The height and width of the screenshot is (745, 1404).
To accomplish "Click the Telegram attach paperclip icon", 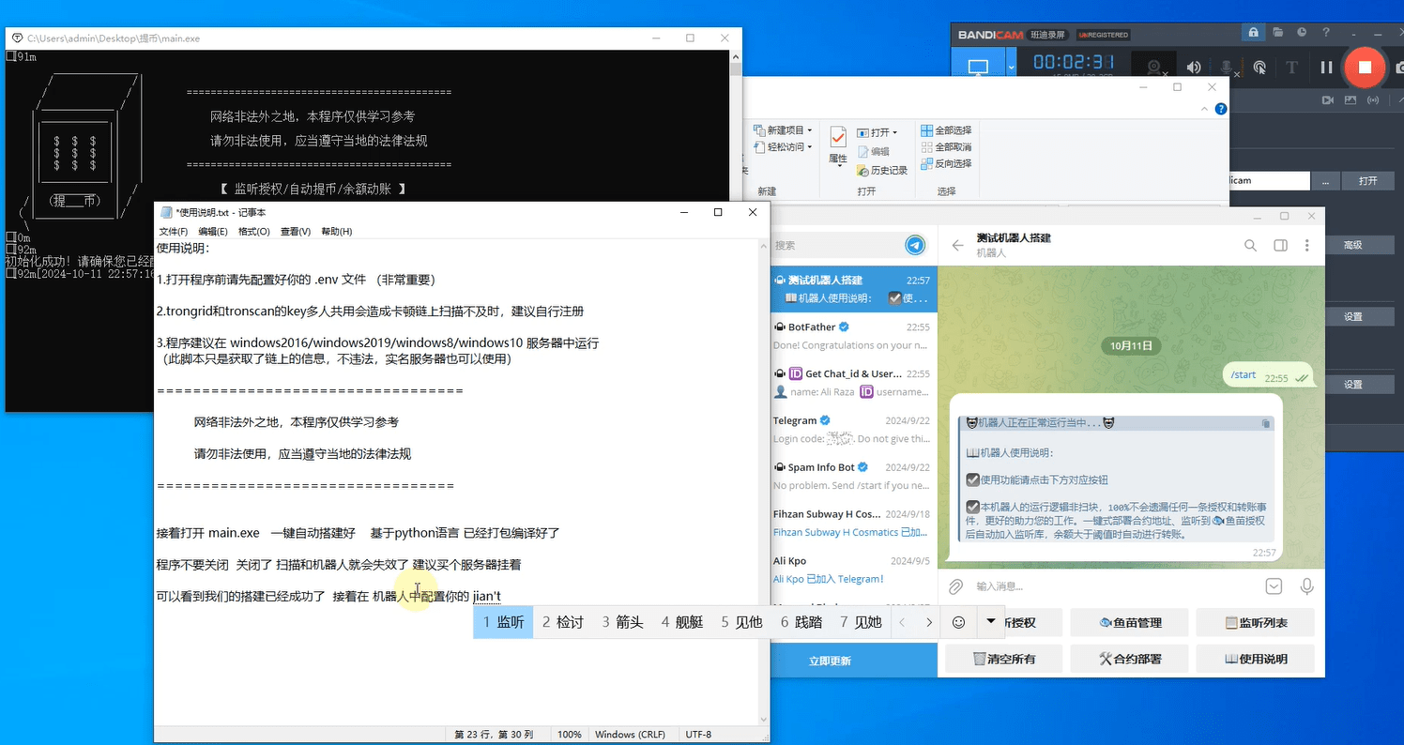I will coord(955,586).
